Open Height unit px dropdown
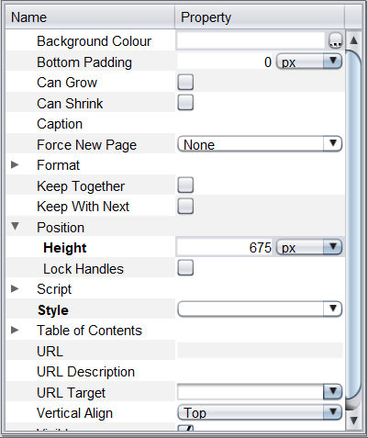This screenshot has height=438, width=368. pos(309,247)
